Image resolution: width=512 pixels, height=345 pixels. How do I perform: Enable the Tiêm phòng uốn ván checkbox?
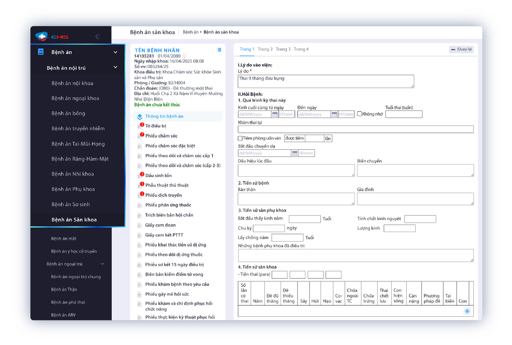tap(240, 138)
